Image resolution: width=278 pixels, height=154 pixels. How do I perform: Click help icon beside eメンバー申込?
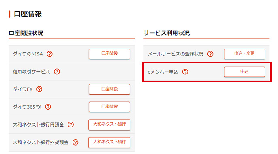185,72
